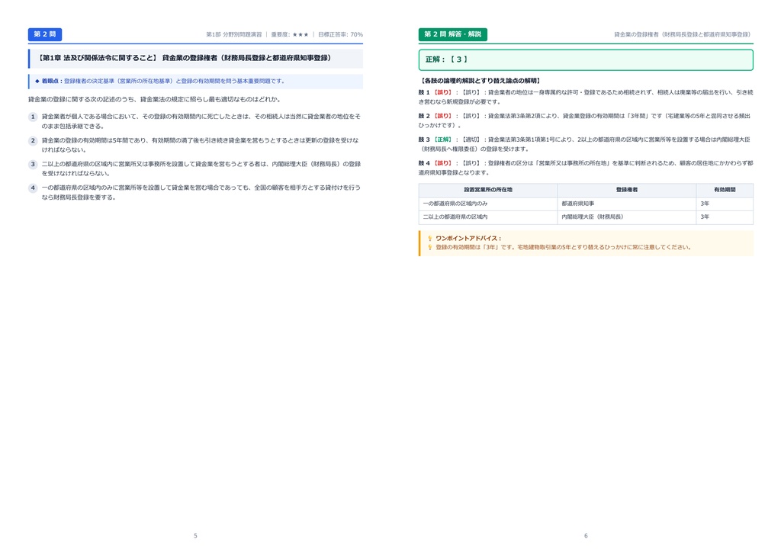Click the question sentence 貸金業の登録に関する次の記述
Screen dimensions: 781x552
[154, 99]
